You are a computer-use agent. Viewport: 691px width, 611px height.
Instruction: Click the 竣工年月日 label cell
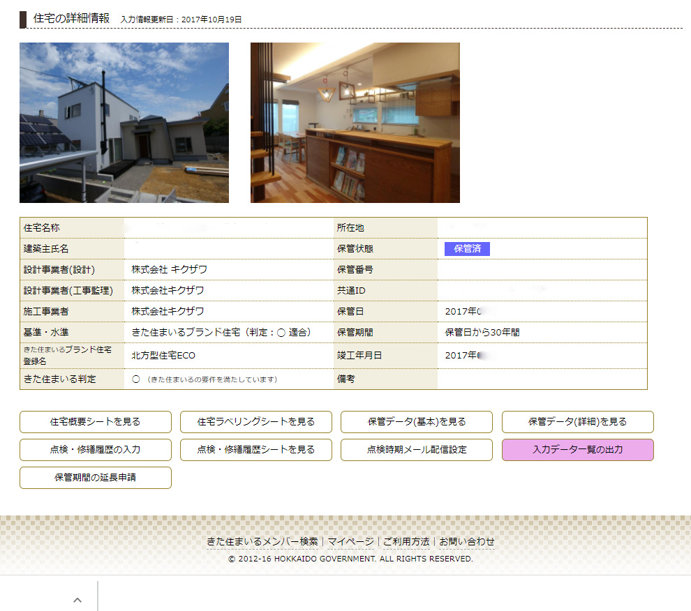coord(385,356)
